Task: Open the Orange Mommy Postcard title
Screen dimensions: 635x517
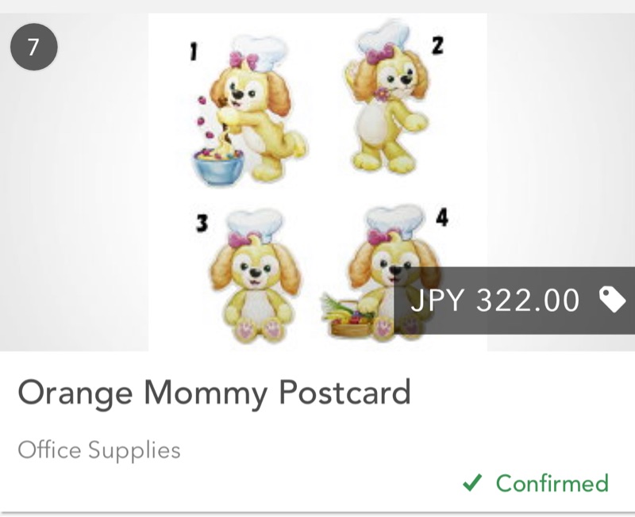Action: [x=214, y=393]
